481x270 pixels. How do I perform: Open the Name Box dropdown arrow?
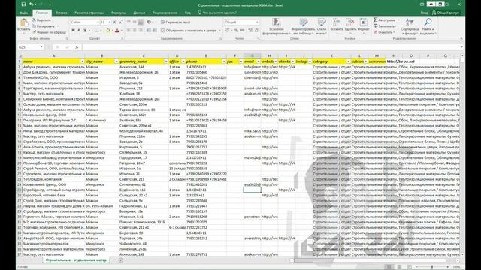pyautogui.click(x=41, y=47)
